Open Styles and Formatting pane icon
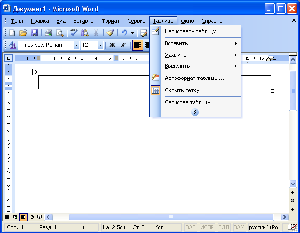The height and width of the screenshot is (233, 300). [x=12, y=45]
